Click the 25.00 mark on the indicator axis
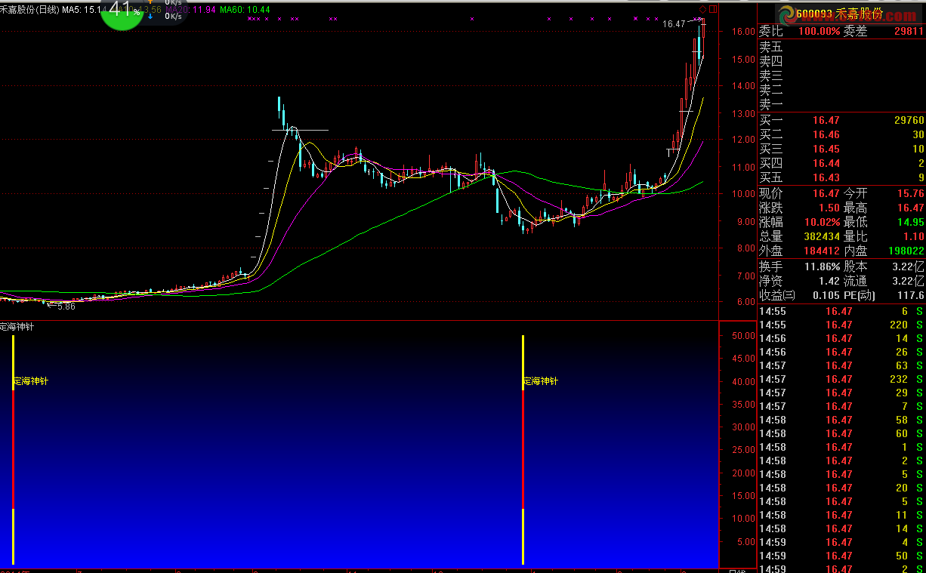The width and height of the screenshot is (926, 573). pos(744,450)
